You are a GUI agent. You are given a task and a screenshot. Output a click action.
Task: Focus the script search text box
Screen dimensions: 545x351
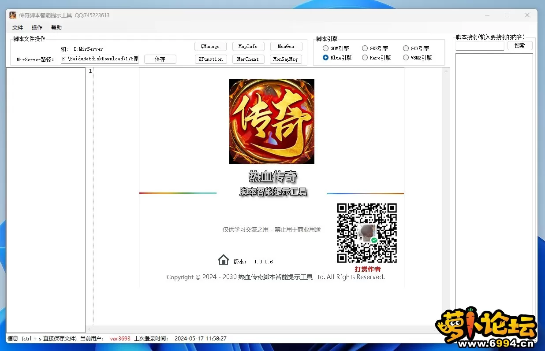point(480,46)
